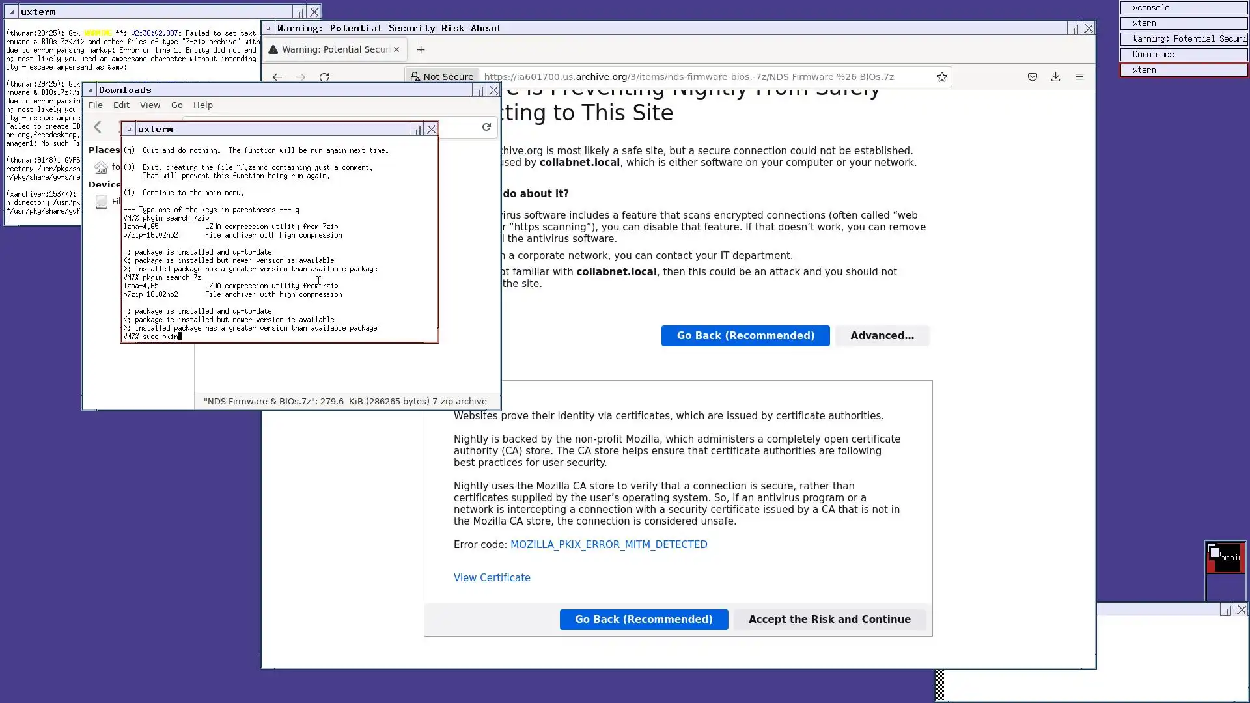
Task: Click the save to Pocket icon
Action: pos(1032,77)
